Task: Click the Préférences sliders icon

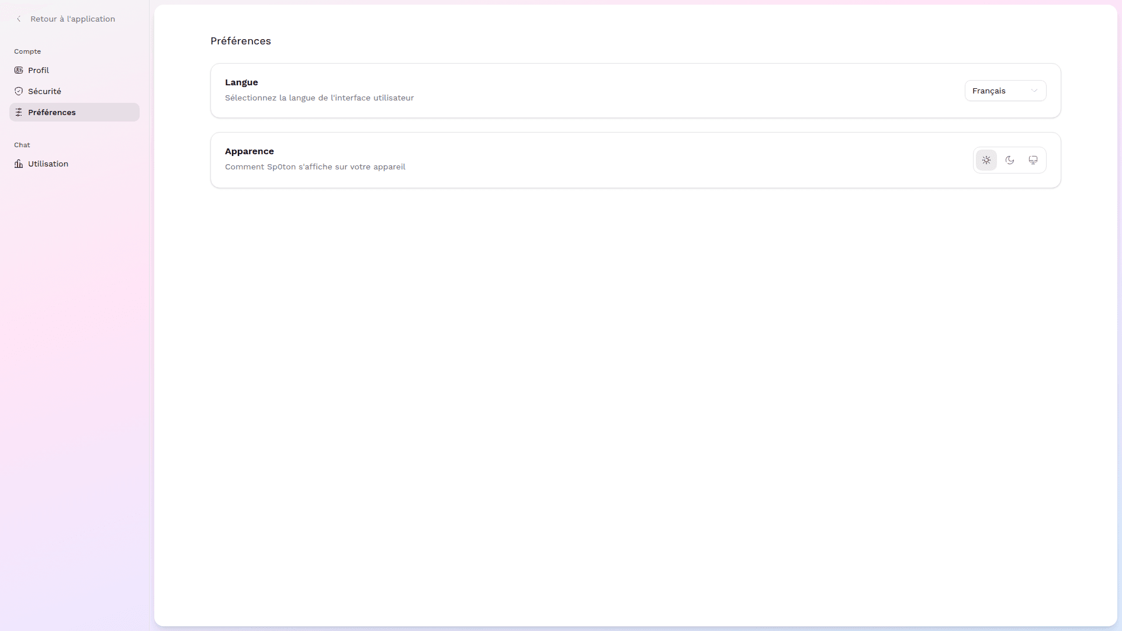Action: coord(19,112)
